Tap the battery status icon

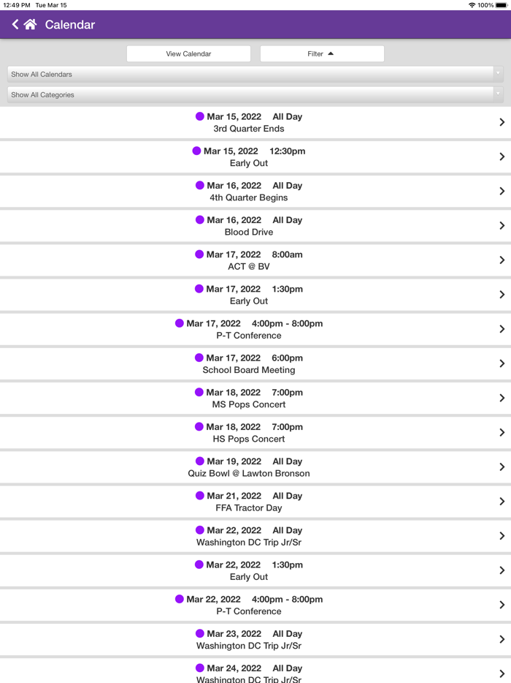click(502, 5)
